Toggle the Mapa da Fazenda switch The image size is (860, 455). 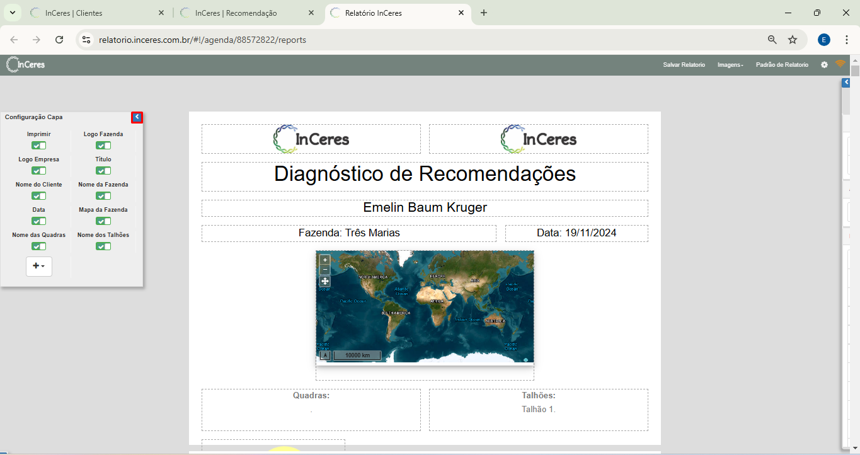pyautogui.click(x=103, y=221)
